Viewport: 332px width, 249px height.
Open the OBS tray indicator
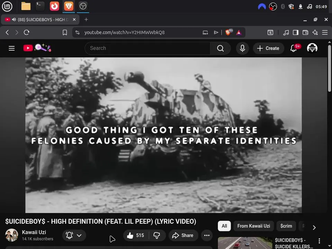click(x=273, y=7)
